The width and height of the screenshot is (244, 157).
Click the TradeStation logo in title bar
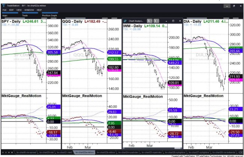click(4, 6)
